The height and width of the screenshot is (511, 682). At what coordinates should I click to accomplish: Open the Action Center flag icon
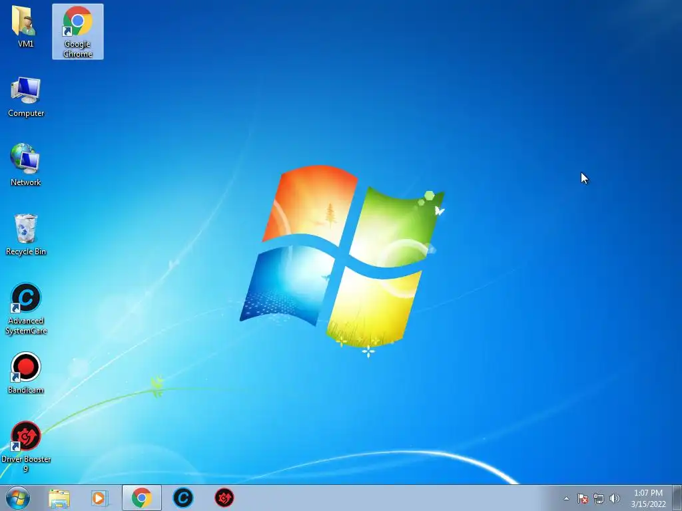pos(582,498)
